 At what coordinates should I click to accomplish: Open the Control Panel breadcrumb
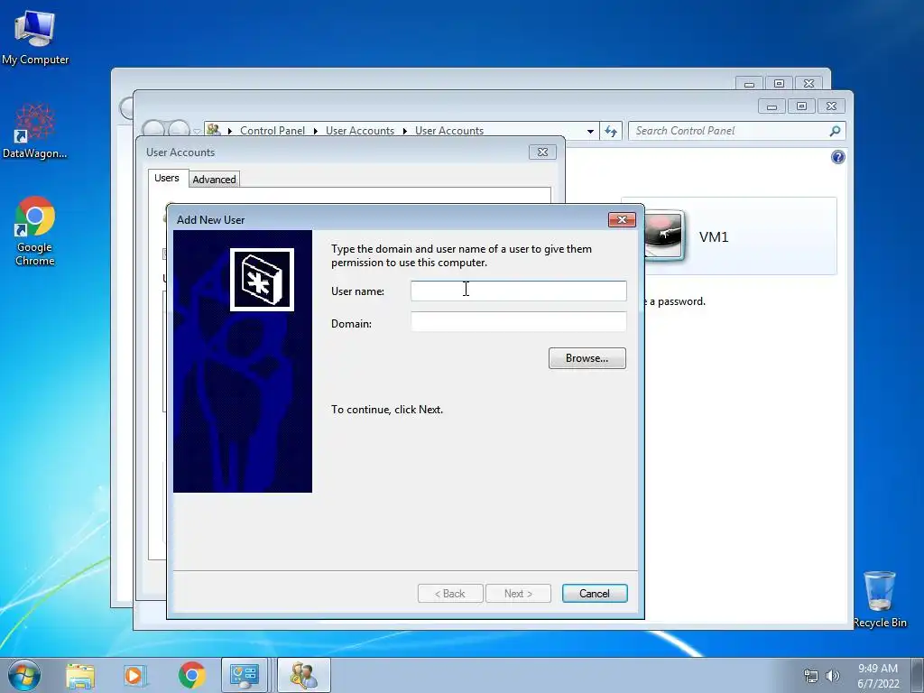273,130
